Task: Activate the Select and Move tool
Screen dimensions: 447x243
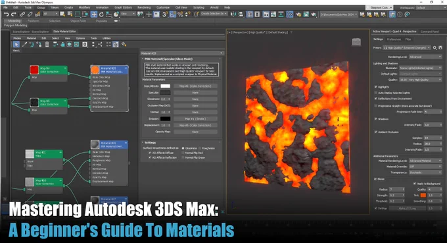Action: 94,14
